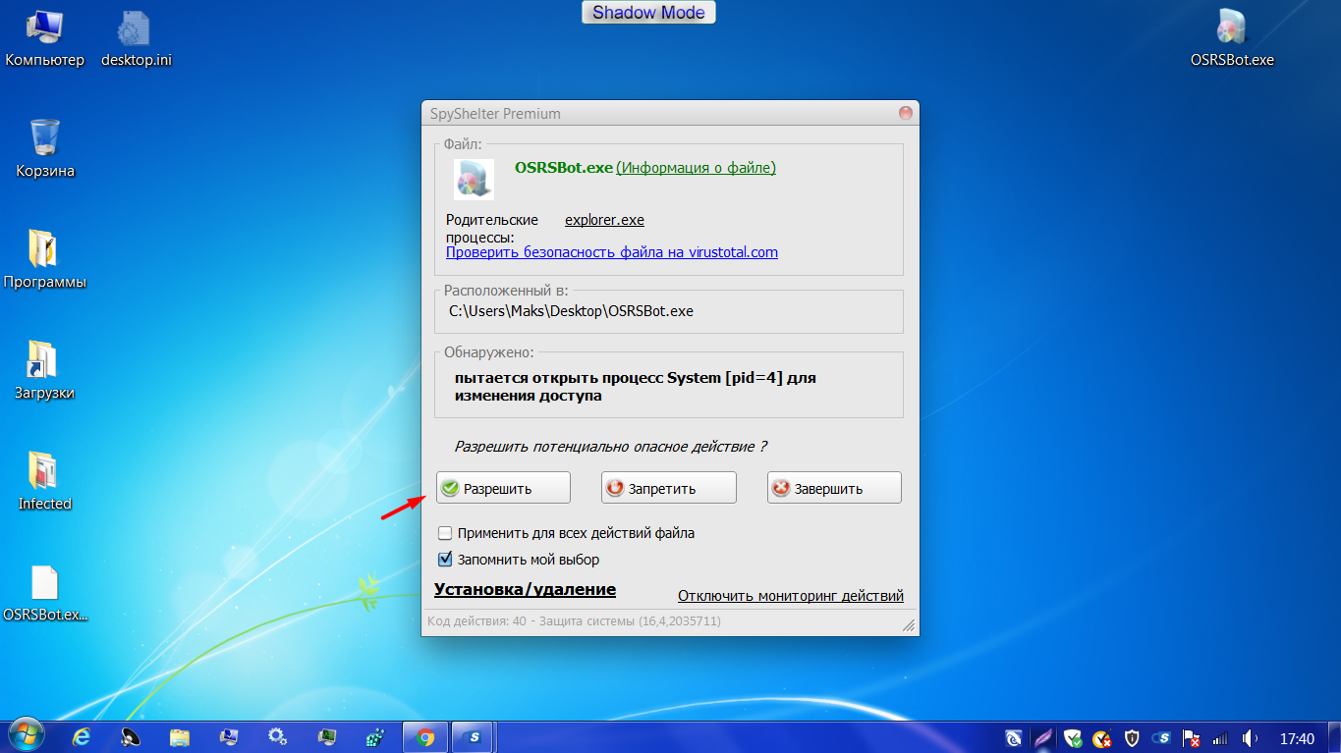This screenshot has width=1341, height=753.
Task: Check 'Применить для всех действий файла' checkbox
Action: [445, 533]
